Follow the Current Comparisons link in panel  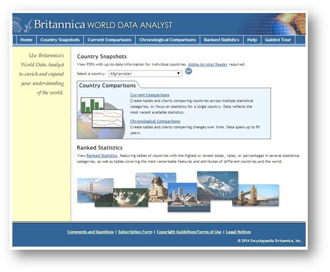tap(150, 95)
